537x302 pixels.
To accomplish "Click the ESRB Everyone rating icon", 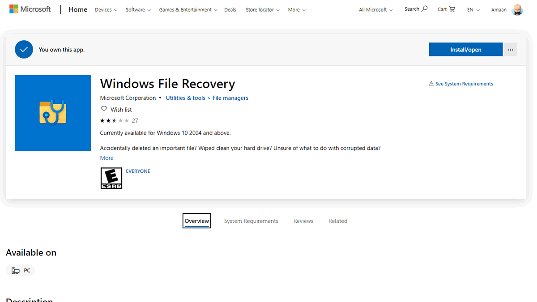I will pyautogui.click(x=111, y=178).
